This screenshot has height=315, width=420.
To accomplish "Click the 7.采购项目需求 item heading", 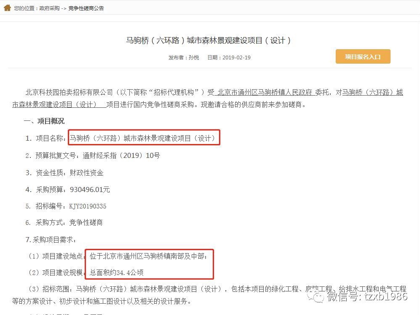I will tap(51, 240).
